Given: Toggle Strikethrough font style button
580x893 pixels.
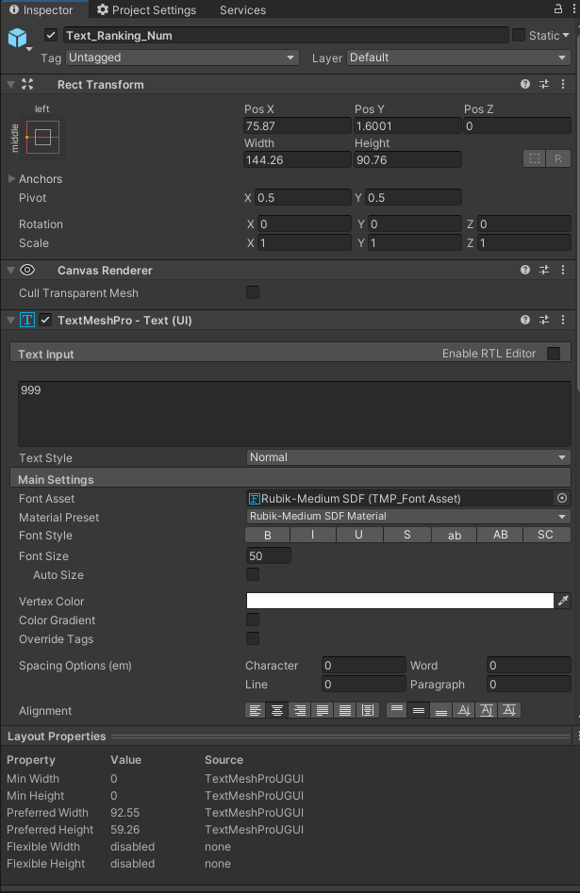Looking at the screenshot, I should [x=406, y=535].
